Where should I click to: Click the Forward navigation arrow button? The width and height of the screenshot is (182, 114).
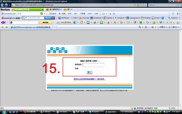click(x=6, y=5)
